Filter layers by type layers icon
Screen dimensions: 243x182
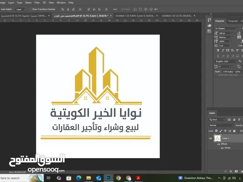click(239, 120)
